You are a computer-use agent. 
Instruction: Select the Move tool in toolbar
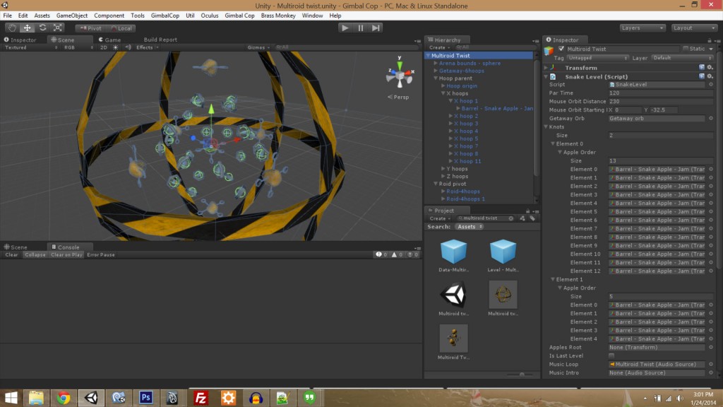(28, 28)
